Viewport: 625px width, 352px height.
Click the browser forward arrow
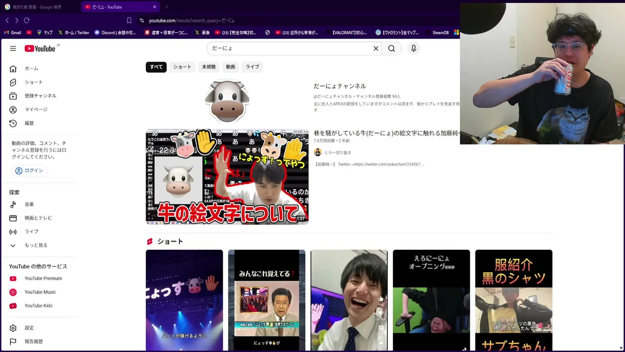[17, 21]
